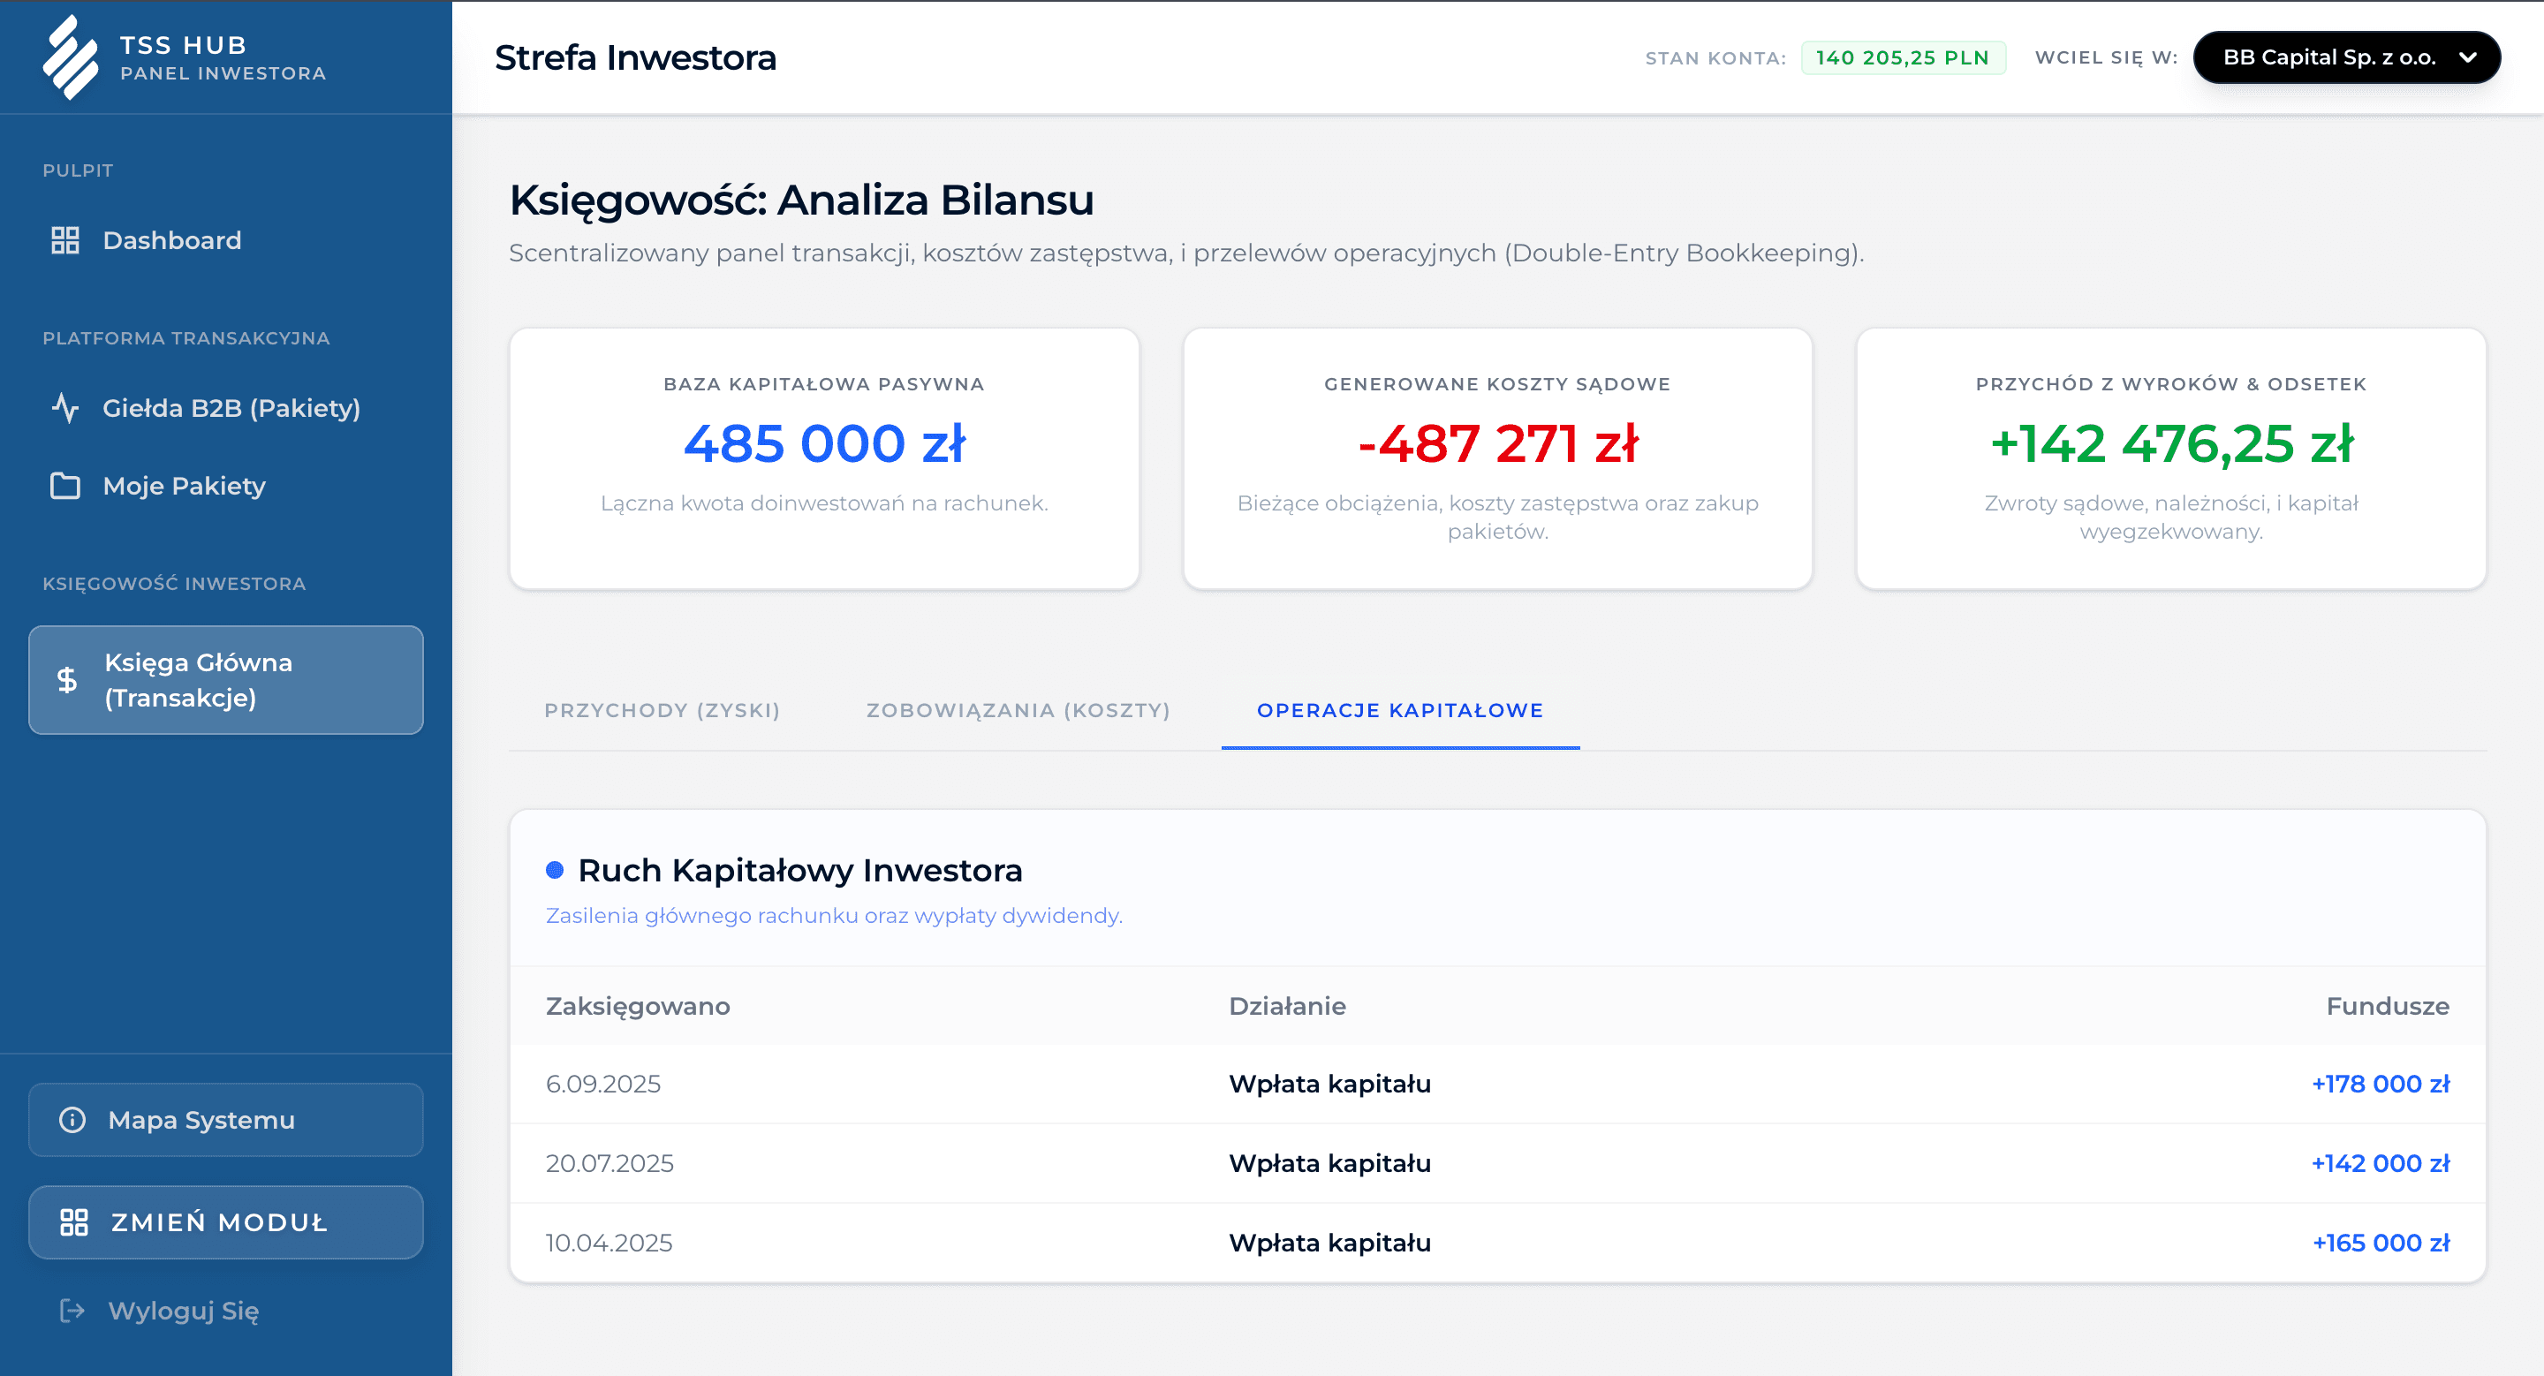Expand the BB Capital Sp. z o.o. selector
The width and height of the screenshot is (2544, 1376).
click(x=2345, y=57)
